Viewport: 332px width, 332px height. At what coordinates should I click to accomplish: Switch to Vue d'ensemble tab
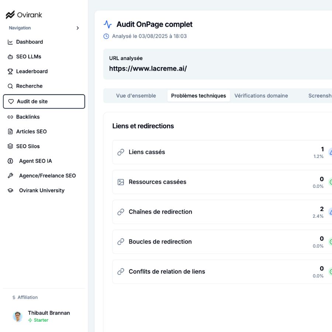coord(136,96)
